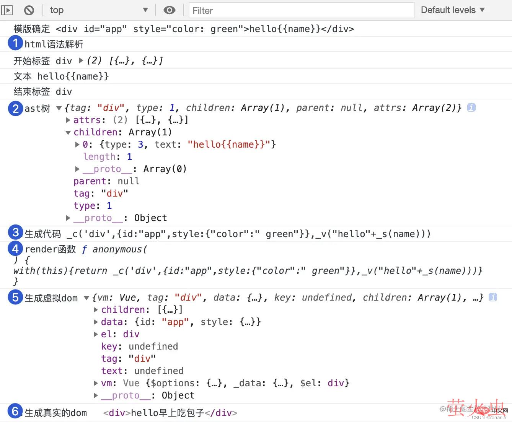Expand attrs: (2) in ast tree
Image resolution: width=512 pixels, height=423 pixels.
[x=68, y=120]
